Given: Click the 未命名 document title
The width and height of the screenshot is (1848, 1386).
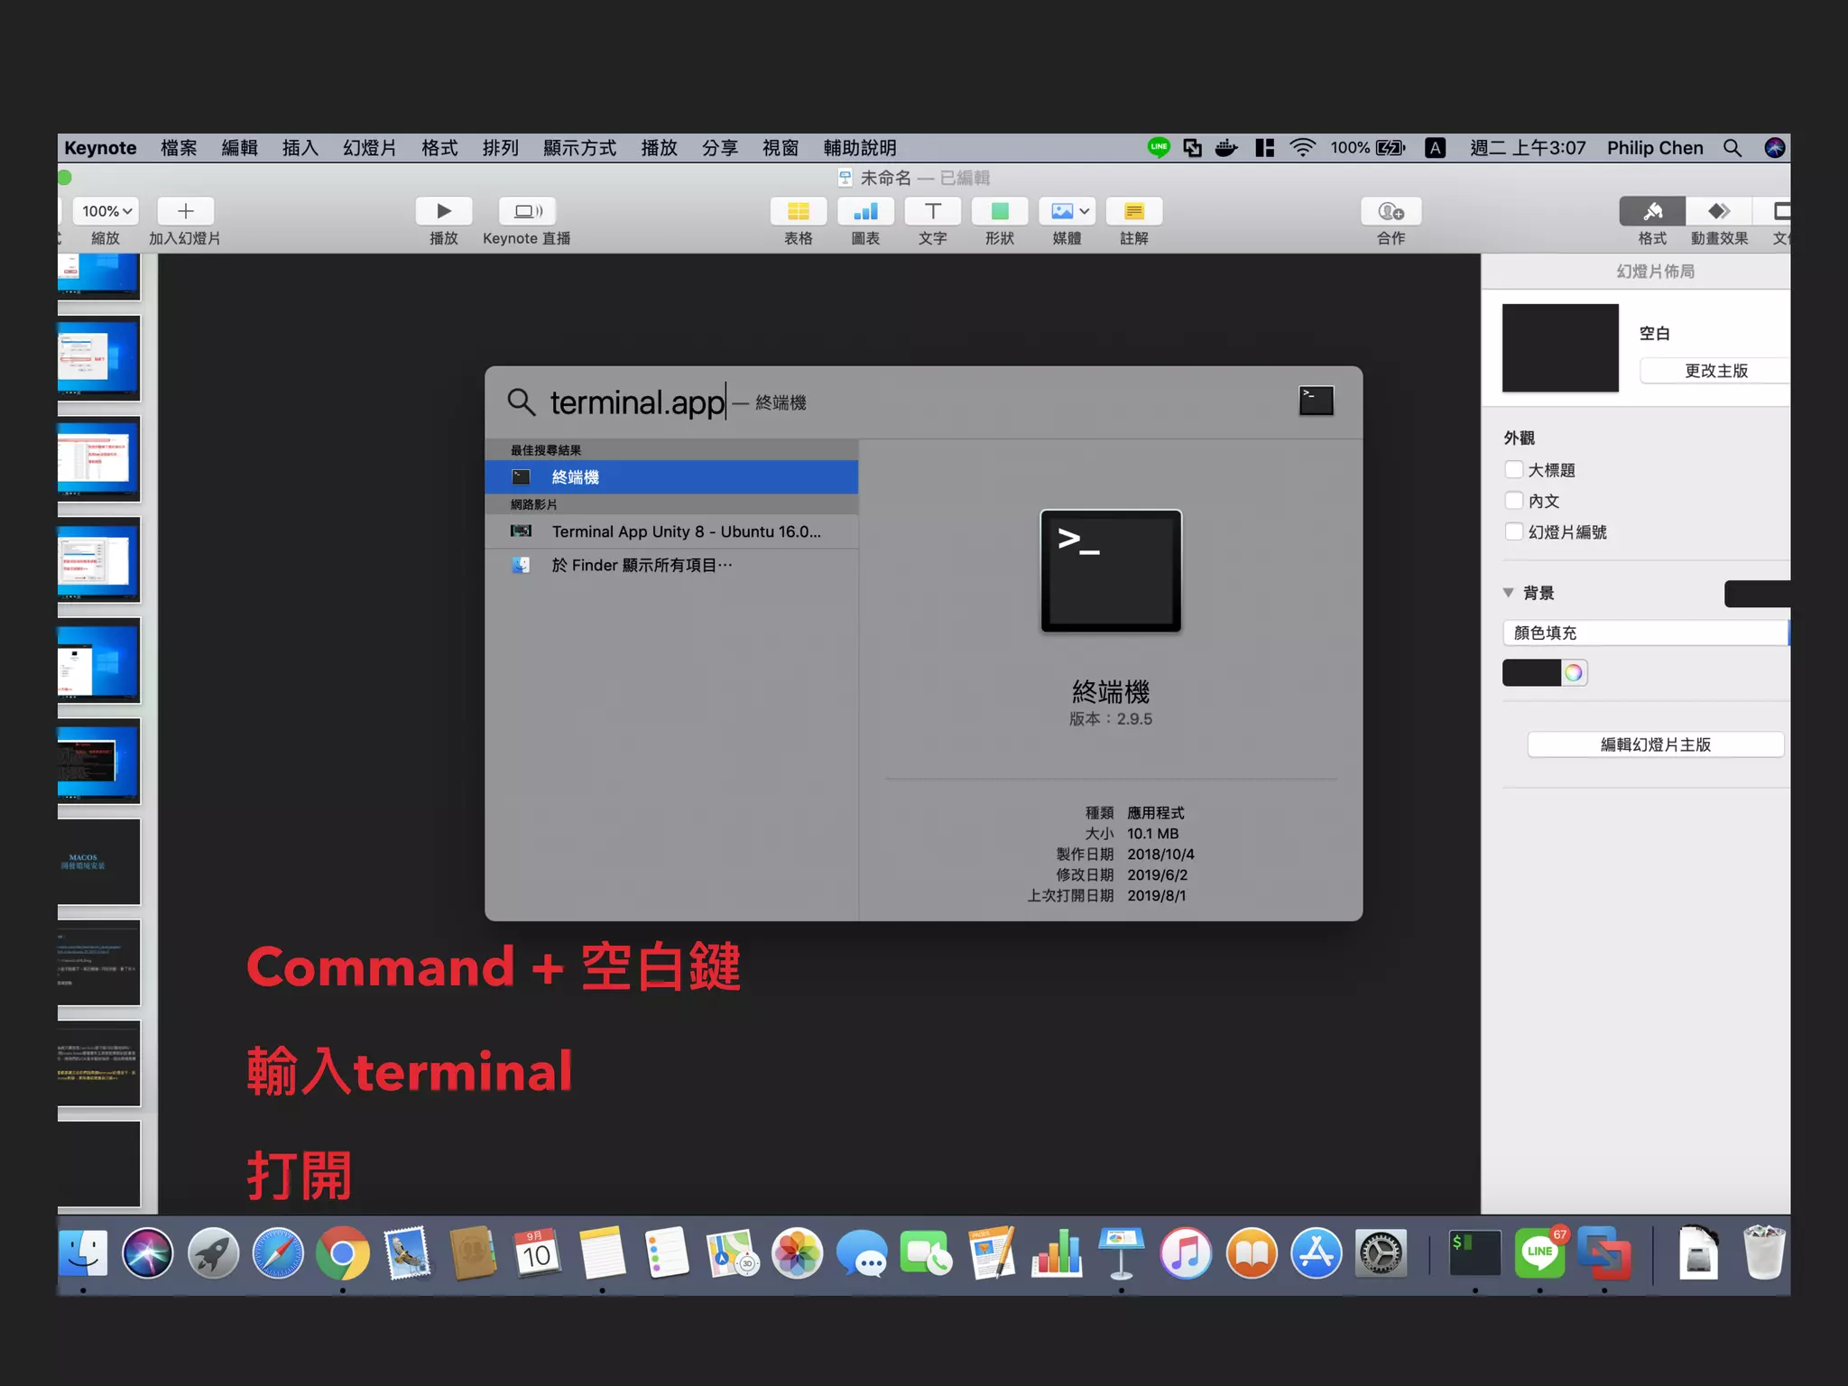Looking at the screenshot, I should (885, 178).
